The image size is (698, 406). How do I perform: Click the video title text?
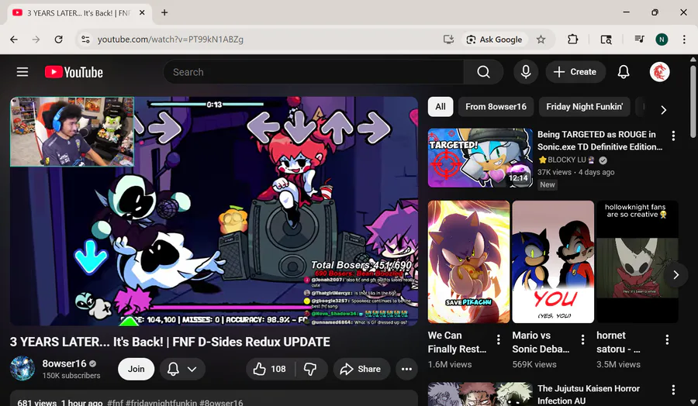pos(170,342)
